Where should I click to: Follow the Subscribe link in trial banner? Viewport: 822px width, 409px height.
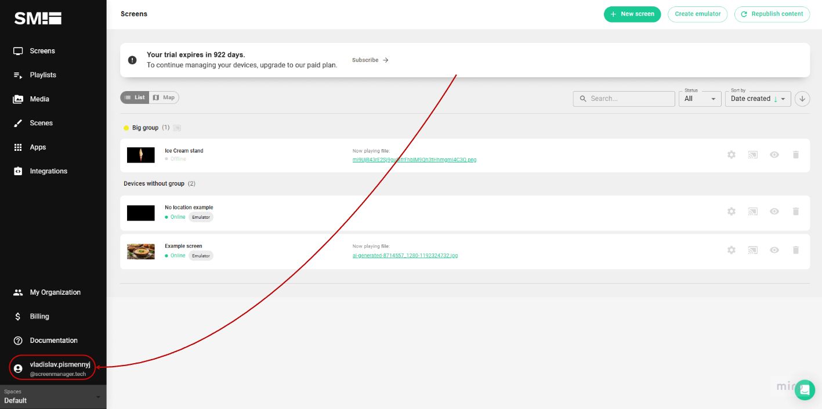(370, 60)
